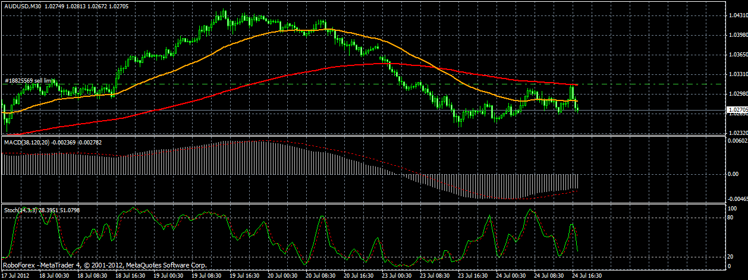Click the 1.04310 price axis label

click(737, 15)
